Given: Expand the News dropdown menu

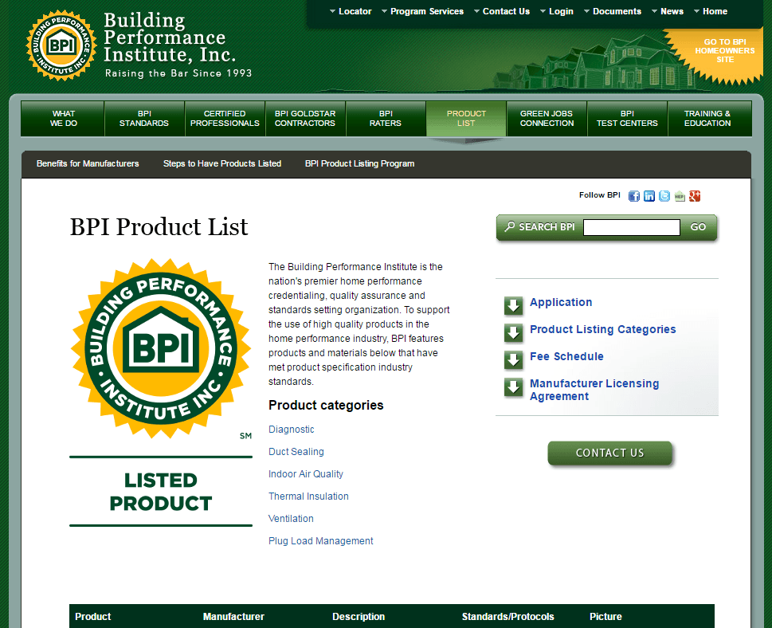Looking at the screenshot, I should [667, 11].
